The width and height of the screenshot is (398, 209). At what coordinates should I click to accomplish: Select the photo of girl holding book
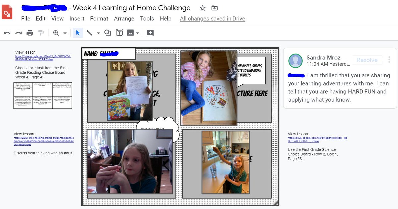(x=130, y=91)
